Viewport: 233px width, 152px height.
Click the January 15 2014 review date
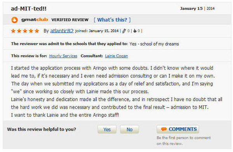(x=197, y=9)
